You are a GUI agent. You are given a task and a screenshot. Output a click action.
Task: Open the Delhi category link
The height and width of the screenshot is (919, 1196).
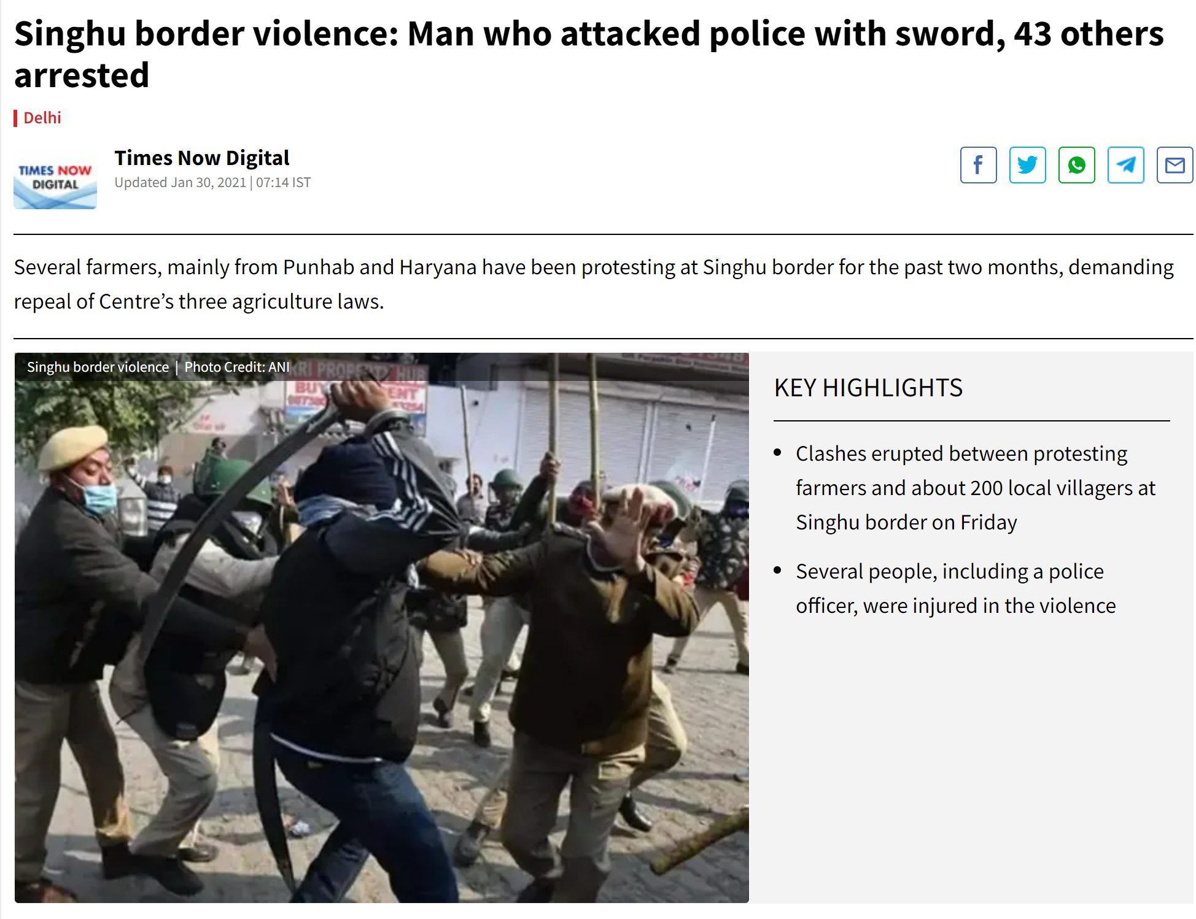pyautogui.click(x=42, y=118)
